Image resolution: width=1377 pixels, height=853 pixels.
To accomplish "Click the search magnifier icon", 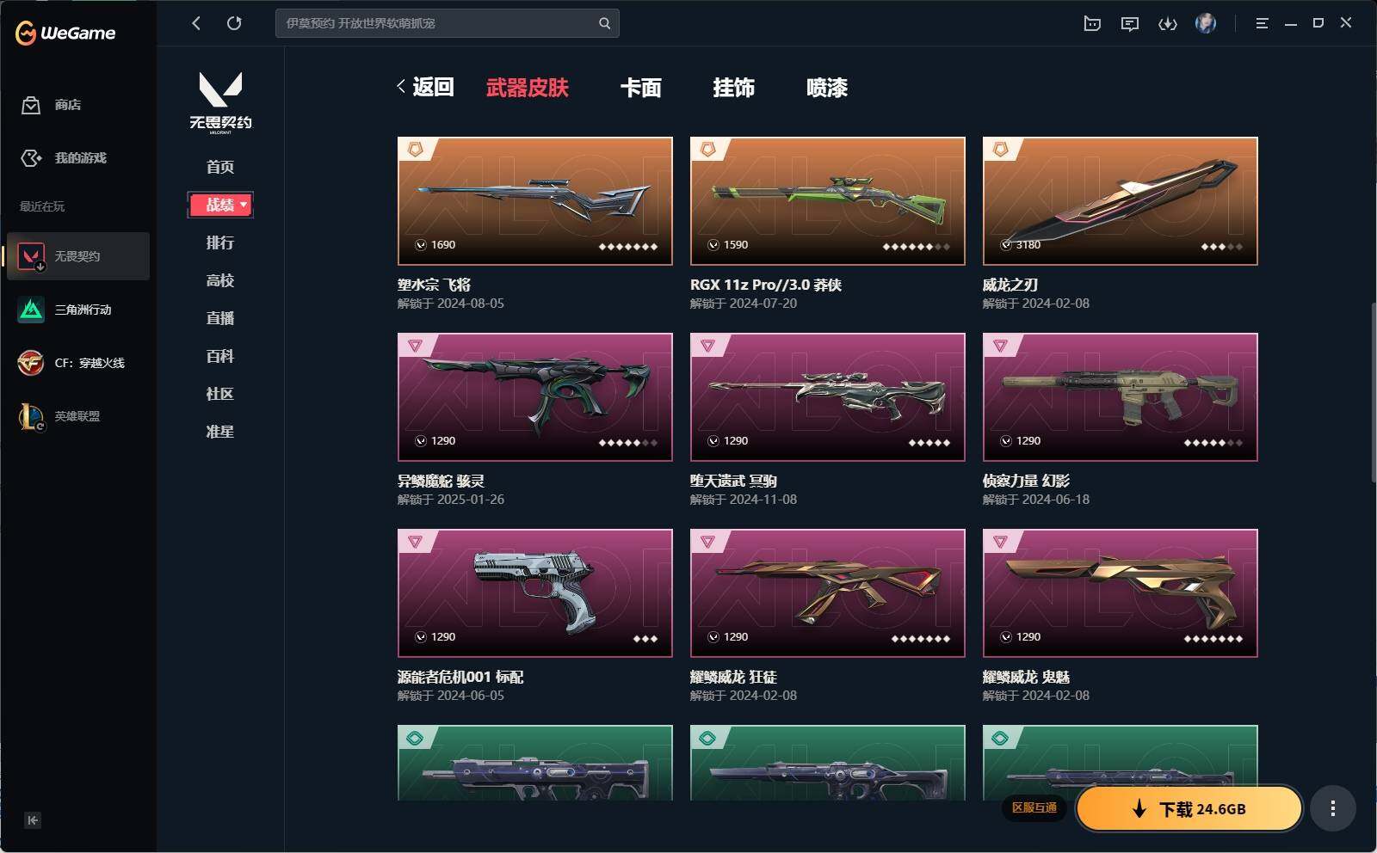I will tap(605, 23).
